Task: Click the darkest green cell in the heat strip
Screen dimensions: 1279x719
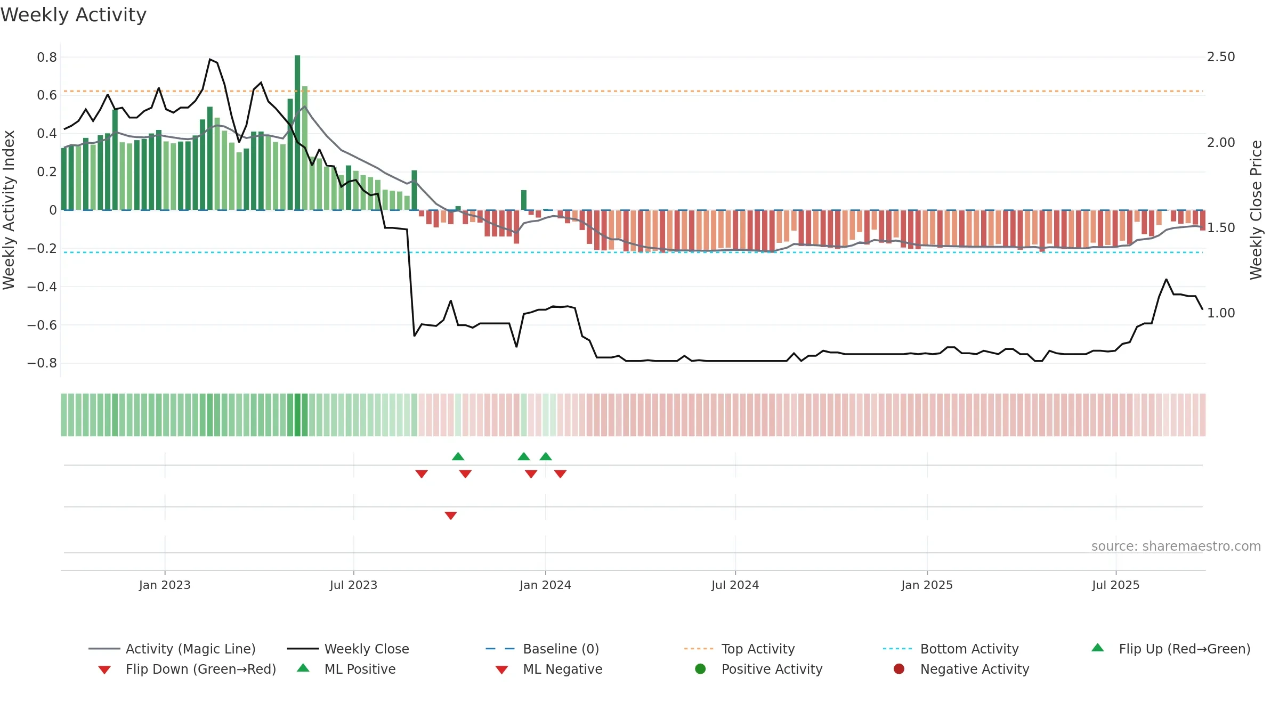Action: click(297, 415)
